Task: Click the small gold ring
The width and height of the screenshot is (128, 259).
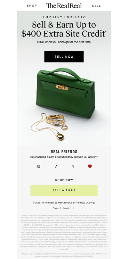Action: [65, 127]
